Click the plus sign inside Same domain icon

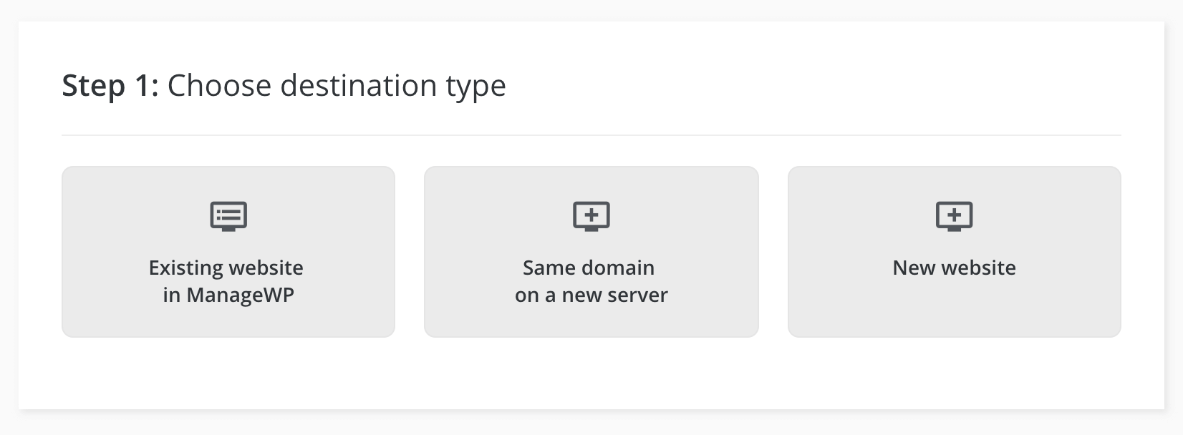tap(591, 214)
